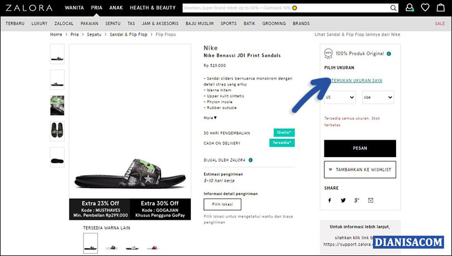Add product with Tambahkan ke Wishlist button
Screen dimensions: 452x256
[360, 170]
